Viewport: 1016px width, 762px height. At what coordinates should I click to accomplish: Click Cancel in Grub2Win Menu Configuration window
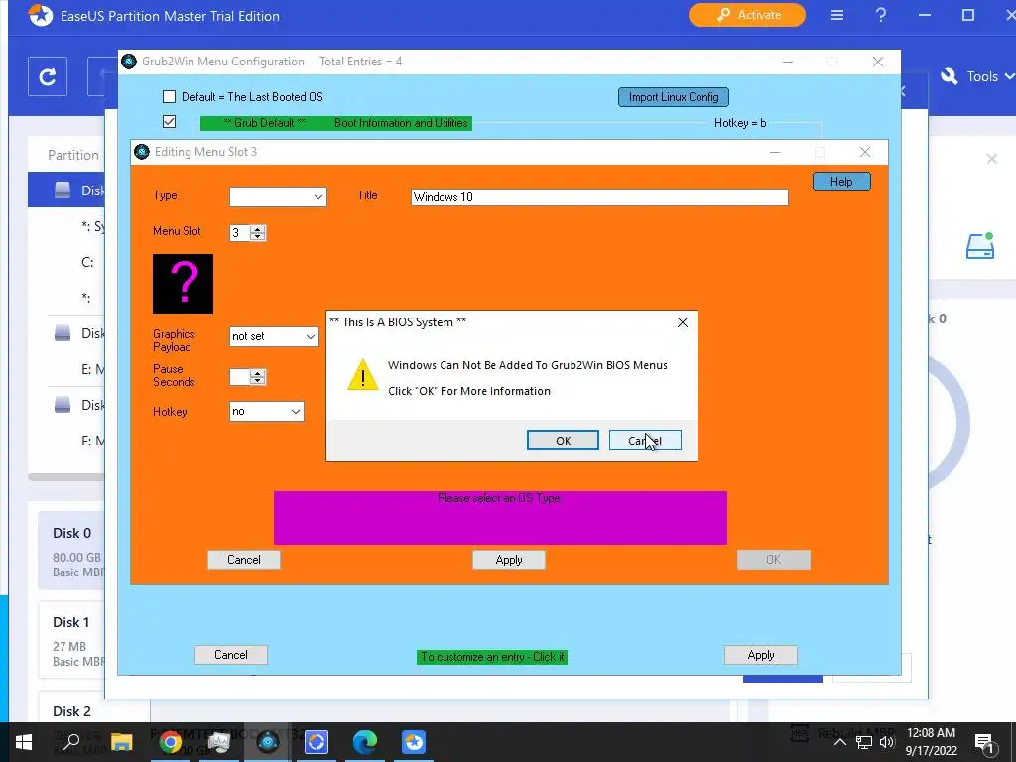pos(230,655)
